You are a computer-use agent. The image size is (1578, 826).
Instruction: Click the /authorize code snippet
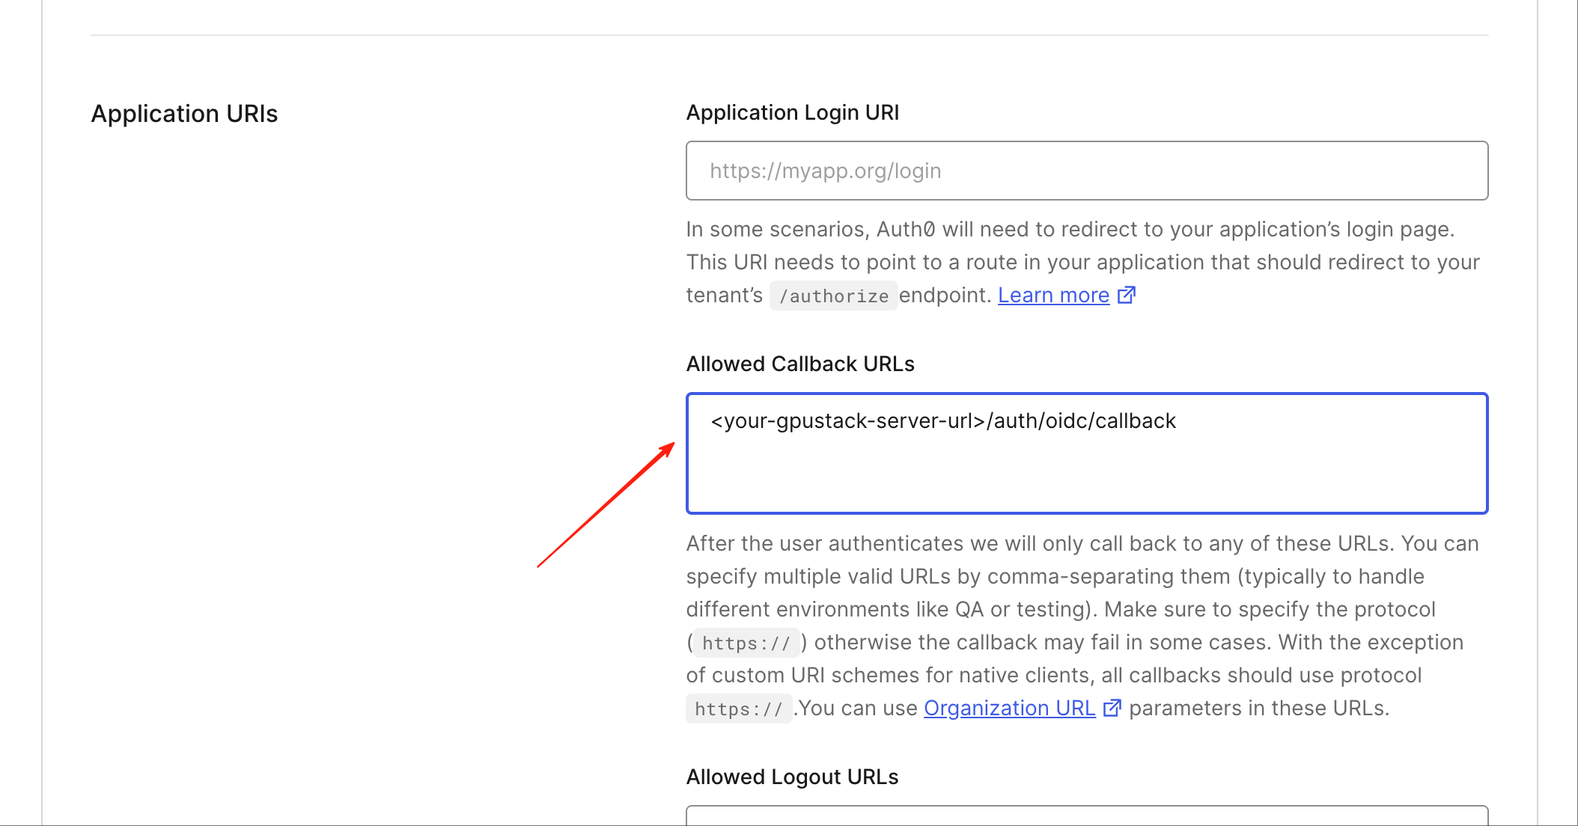click(833, 296)
